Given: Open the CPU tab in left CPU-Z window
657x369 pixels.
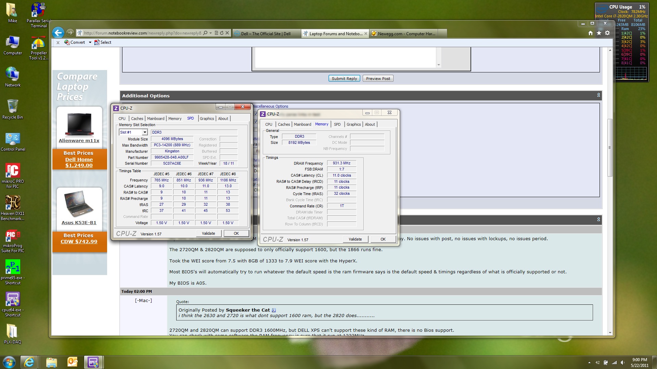Looking at the screenshot, I should coord(122,119).
